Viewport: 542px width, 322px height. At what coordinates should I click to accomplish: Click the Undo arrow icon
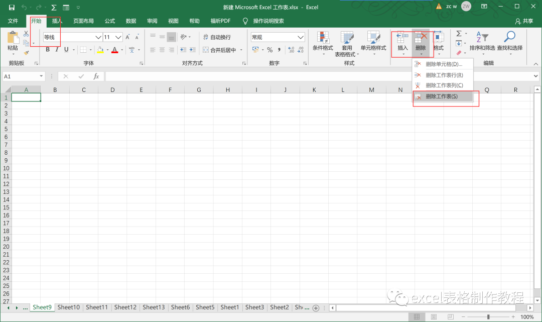click(x=24, y=7)
